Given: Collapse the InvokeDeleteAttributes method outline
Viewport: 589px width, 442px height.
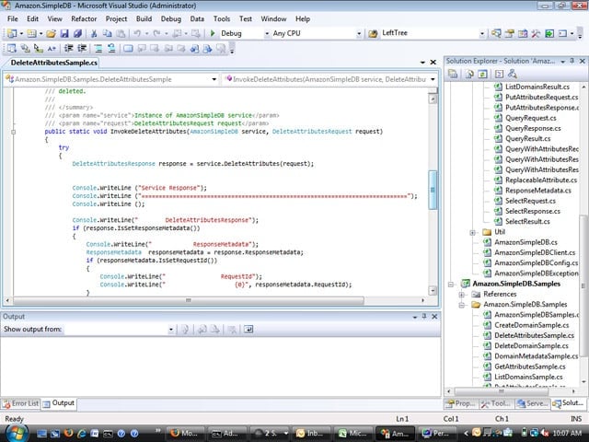Looking at the screenshot, I should [x=14, y=132].
